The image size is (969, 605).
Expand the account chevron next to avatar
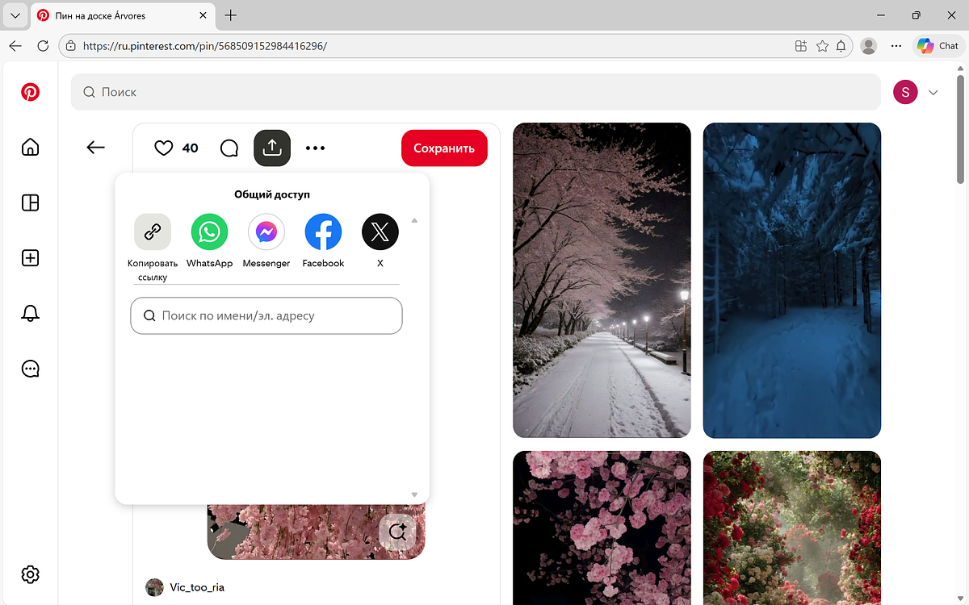point(933,93)
